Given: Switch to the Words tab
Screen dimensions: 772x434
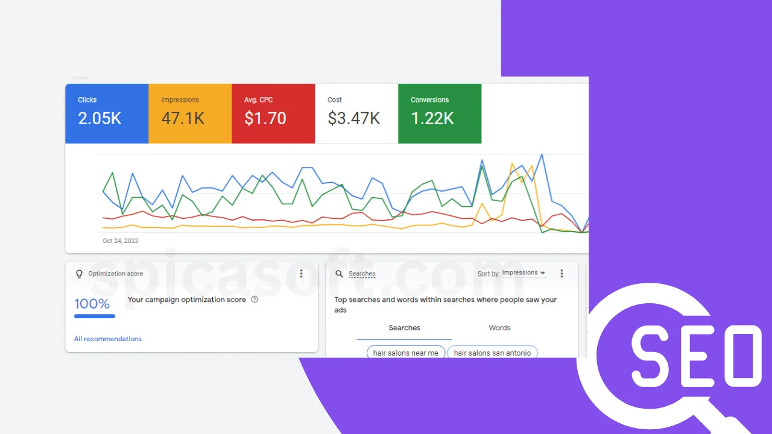Looking at the screenshot, I should 499,327.
